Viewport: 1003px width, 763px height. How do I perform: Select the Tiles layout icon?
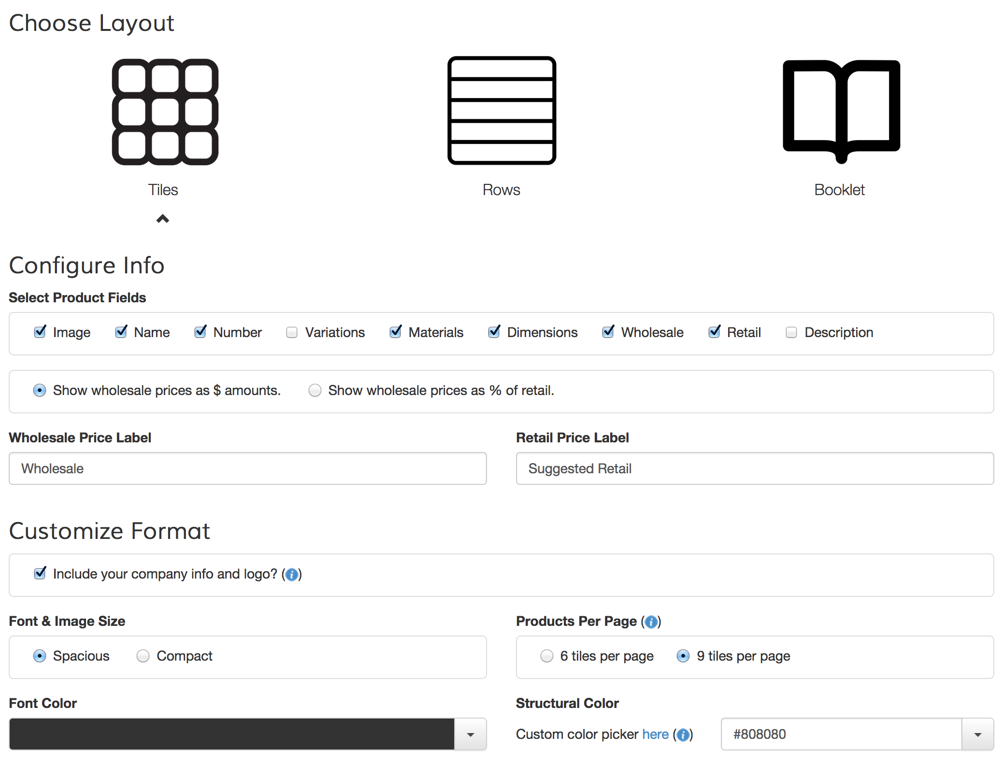165,112
